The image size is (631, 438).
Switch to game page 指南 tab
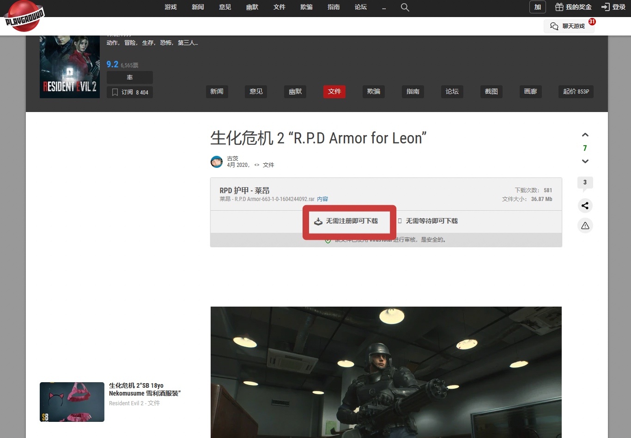[413, 91]
